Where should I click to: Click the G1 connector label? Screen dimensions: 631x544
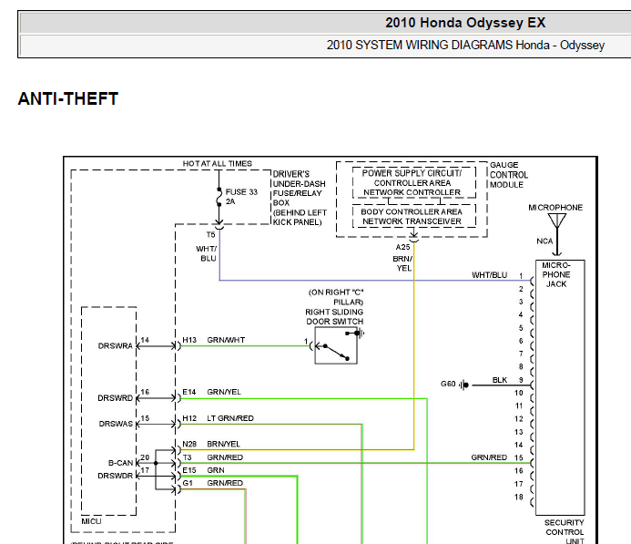[x=188, y=483]
